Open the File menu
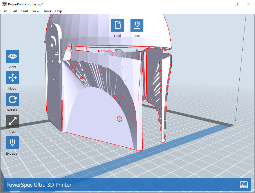Viewport: 255px width, 193px height. pos(5,11)
